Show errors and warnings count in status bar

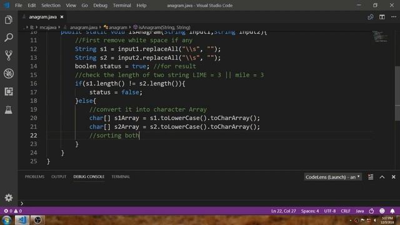pyautogui.click(x=12, y=211)
